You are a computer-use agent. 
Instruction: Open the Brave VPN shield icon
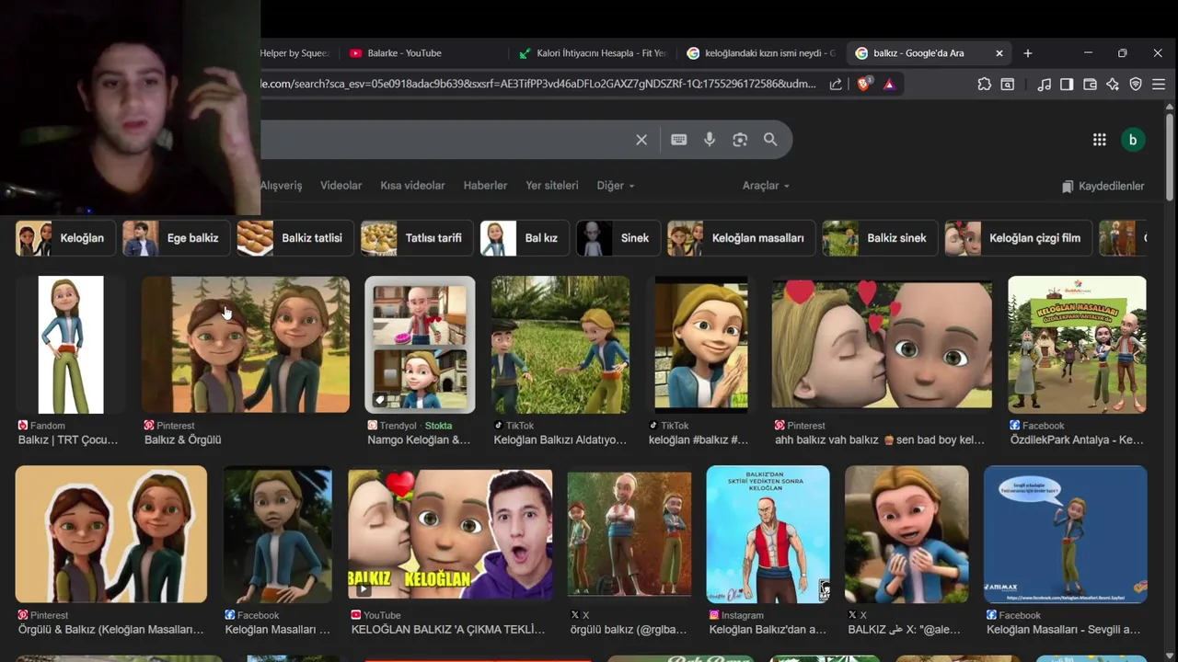1136,84
